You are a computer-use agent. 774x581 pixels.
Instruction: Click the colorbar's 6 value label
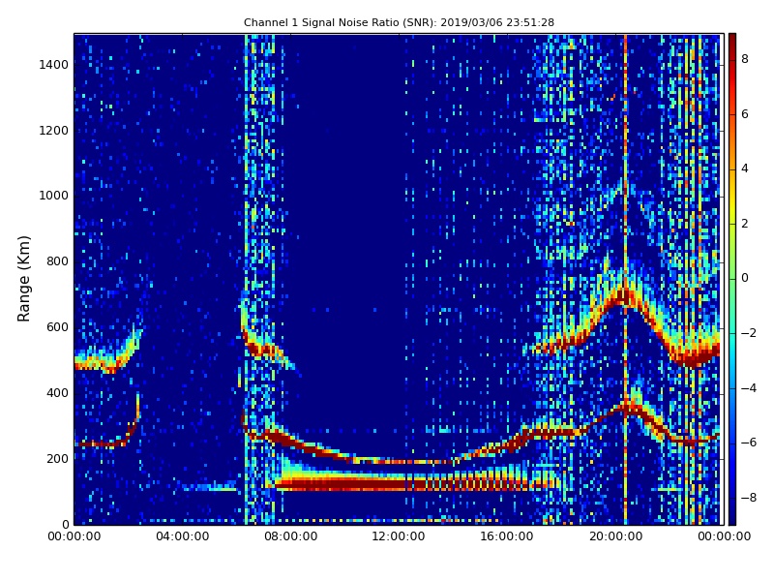point(745,114)
